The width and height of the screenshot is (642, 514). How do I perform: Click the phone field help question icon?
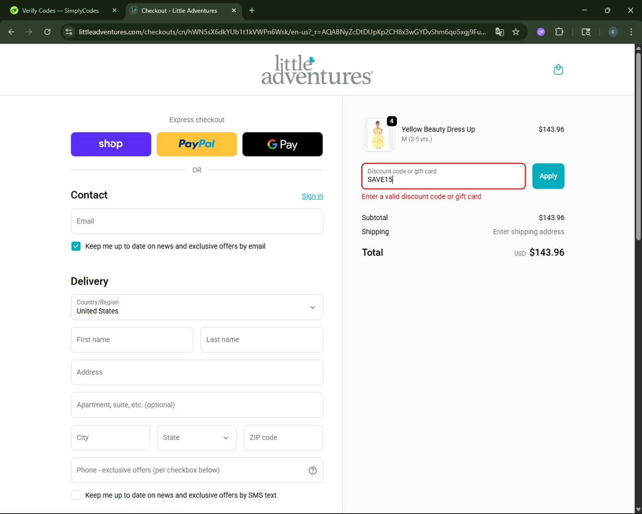312,470
